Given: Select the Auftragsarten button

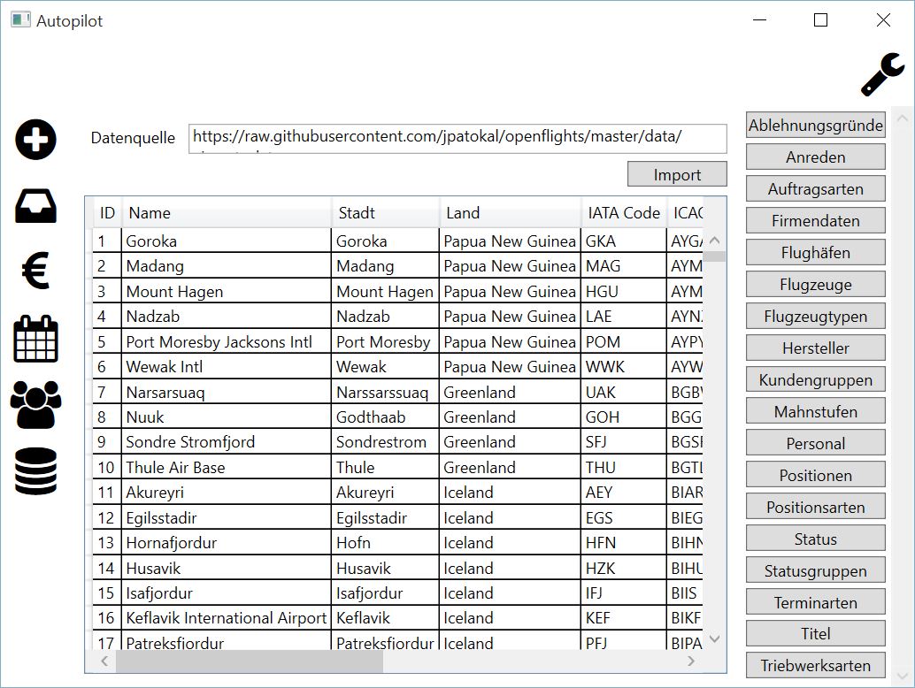Looking at the screenshot, I should [x=815, y=189].
